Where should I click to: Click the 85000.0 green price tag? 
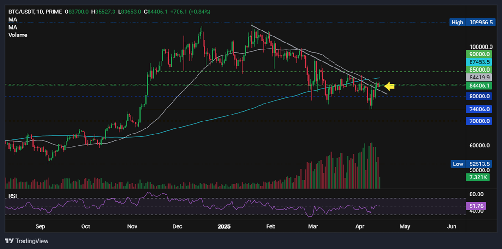pyautogui.click(x=479, y=70)
